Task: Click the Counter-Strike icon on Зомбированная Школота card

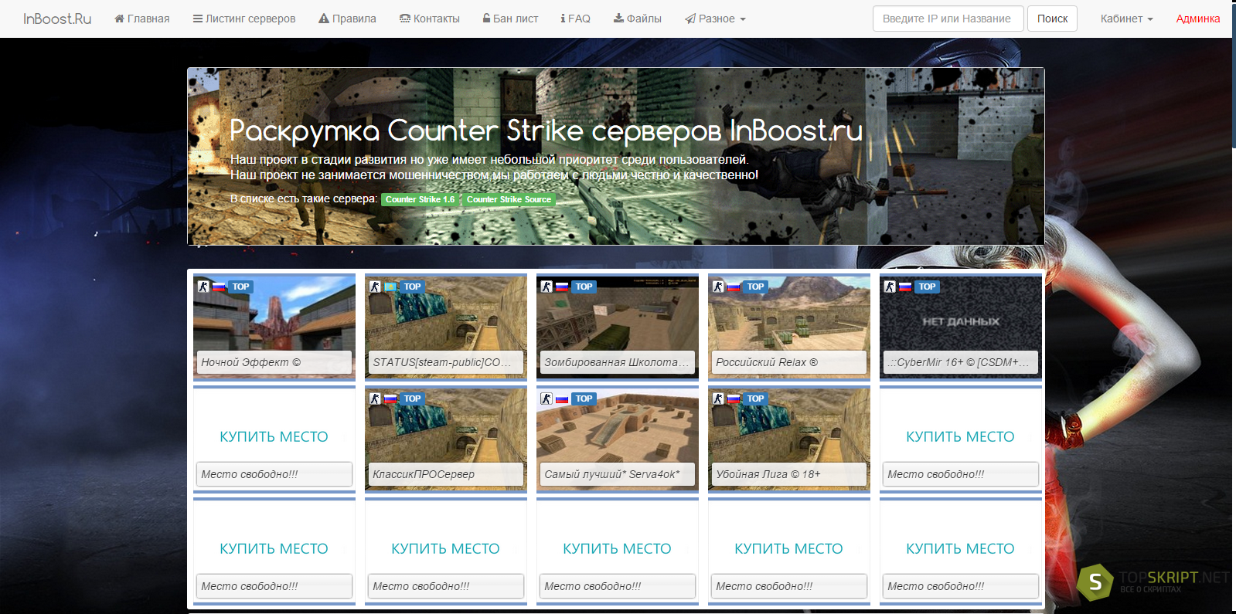Action: pyautogui.click(x=546, y=287)
